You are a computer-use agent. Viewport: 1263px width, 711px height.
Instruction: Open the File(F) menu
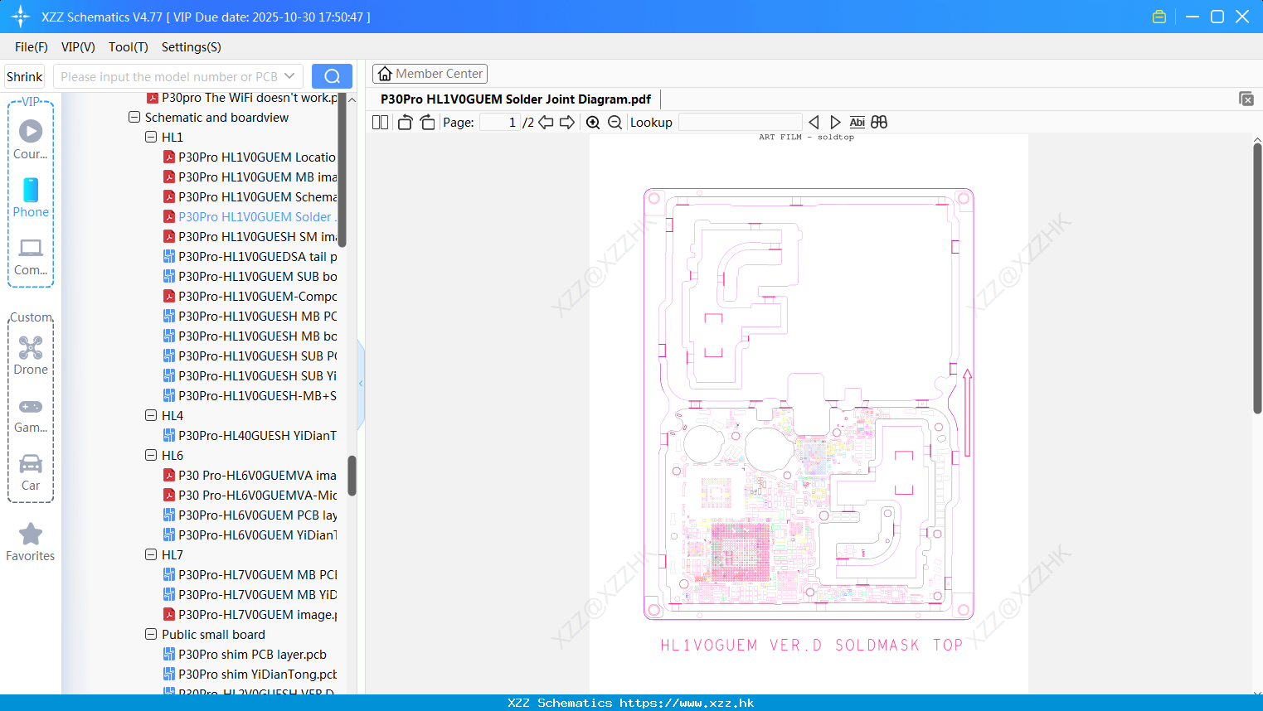coord(32,47)
